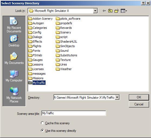
Task: Select the Rewards folder
Action: [x=64, y=28]
